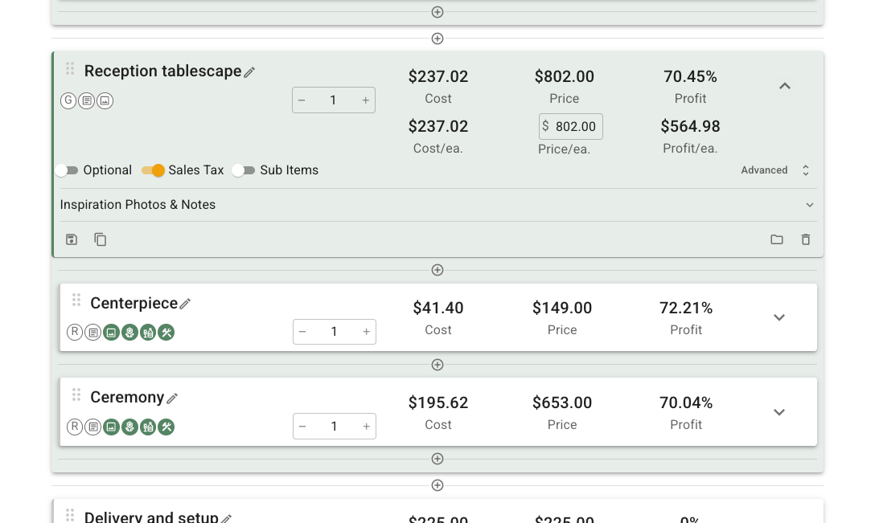Click the $653.00 Ceremony price
875x523 pixels.
click(x=562, y=402)
